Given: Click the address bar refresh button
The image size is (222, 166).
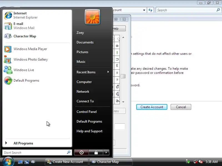Looking at the screenshot, I should coord(150,10).
